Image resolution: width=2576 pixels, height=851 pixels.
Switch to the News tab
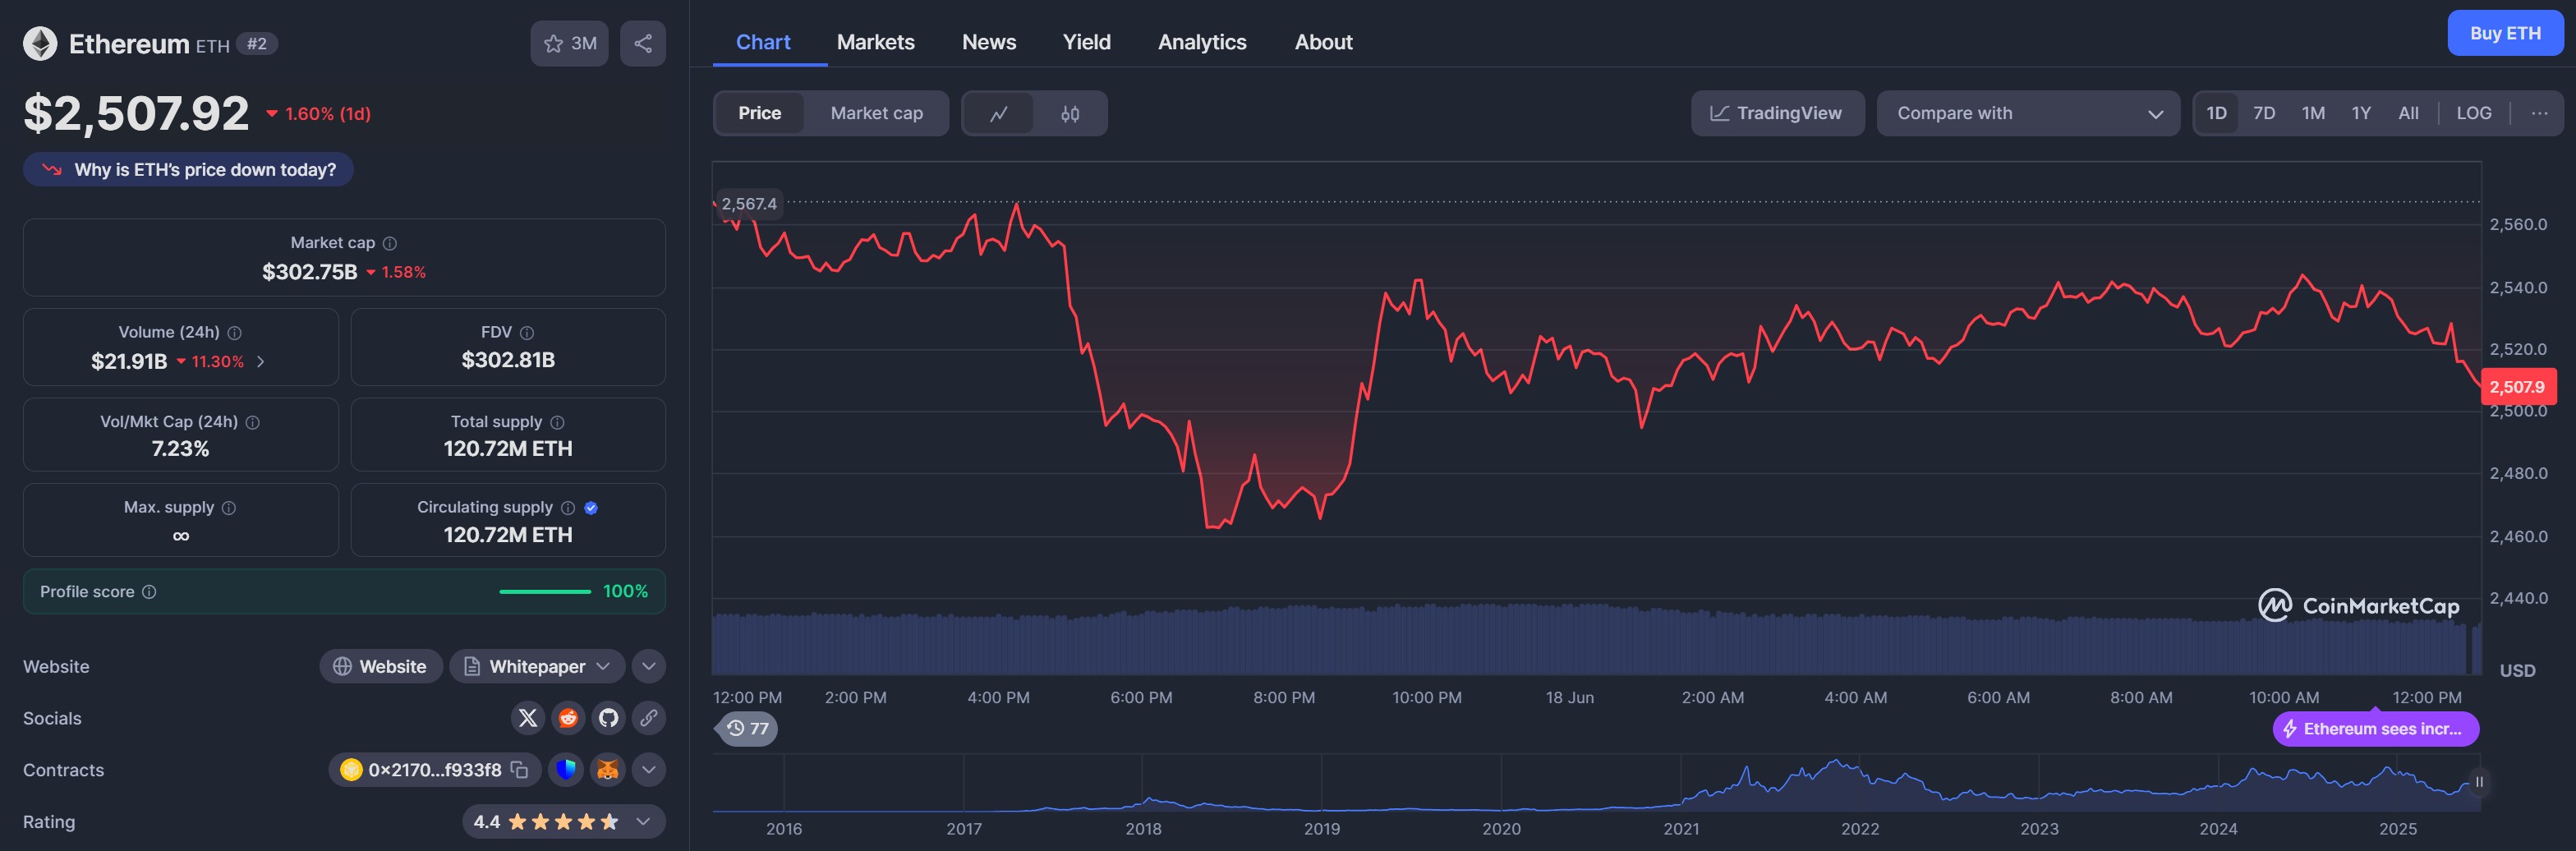pos(989,42)
